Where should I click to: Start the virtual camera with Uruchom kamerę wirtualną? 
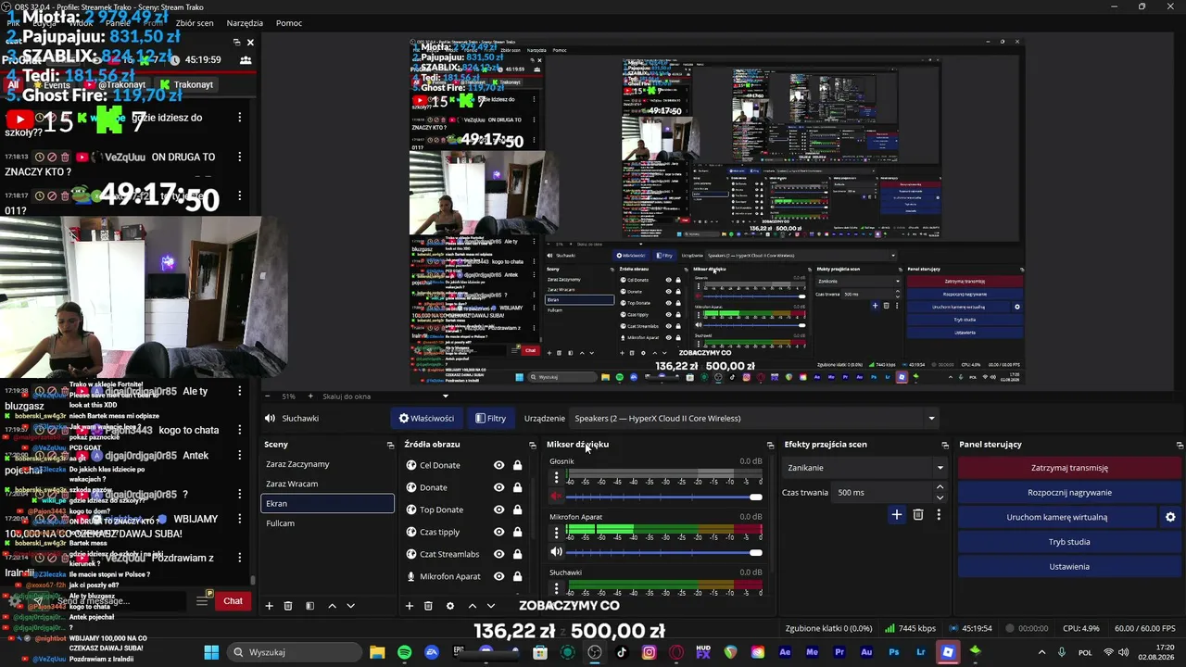[1057, 517]
